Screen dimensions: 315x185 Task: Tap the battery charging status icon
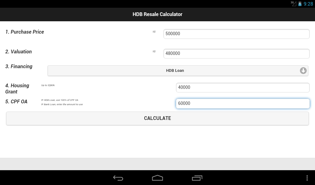pos(300,4)
